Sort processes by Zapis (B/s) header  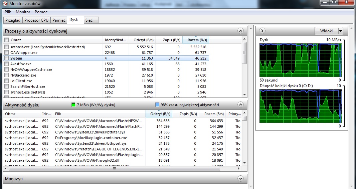(169, 40)
